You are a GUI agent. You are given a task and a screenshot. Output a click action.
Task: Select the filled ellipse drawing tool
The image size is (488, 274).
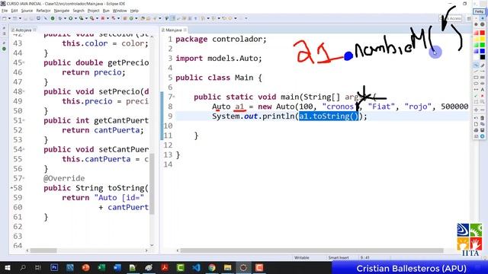click(x=483, y=83)
